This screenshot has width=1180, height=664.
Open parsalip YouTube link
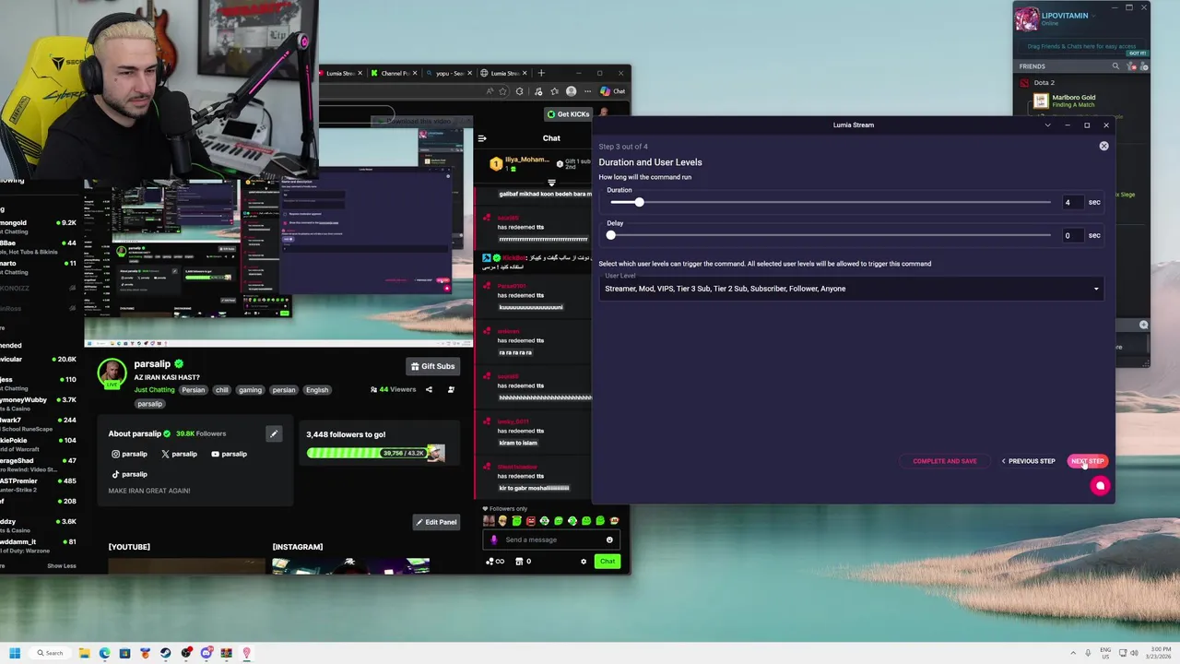[x=229, y=454]
